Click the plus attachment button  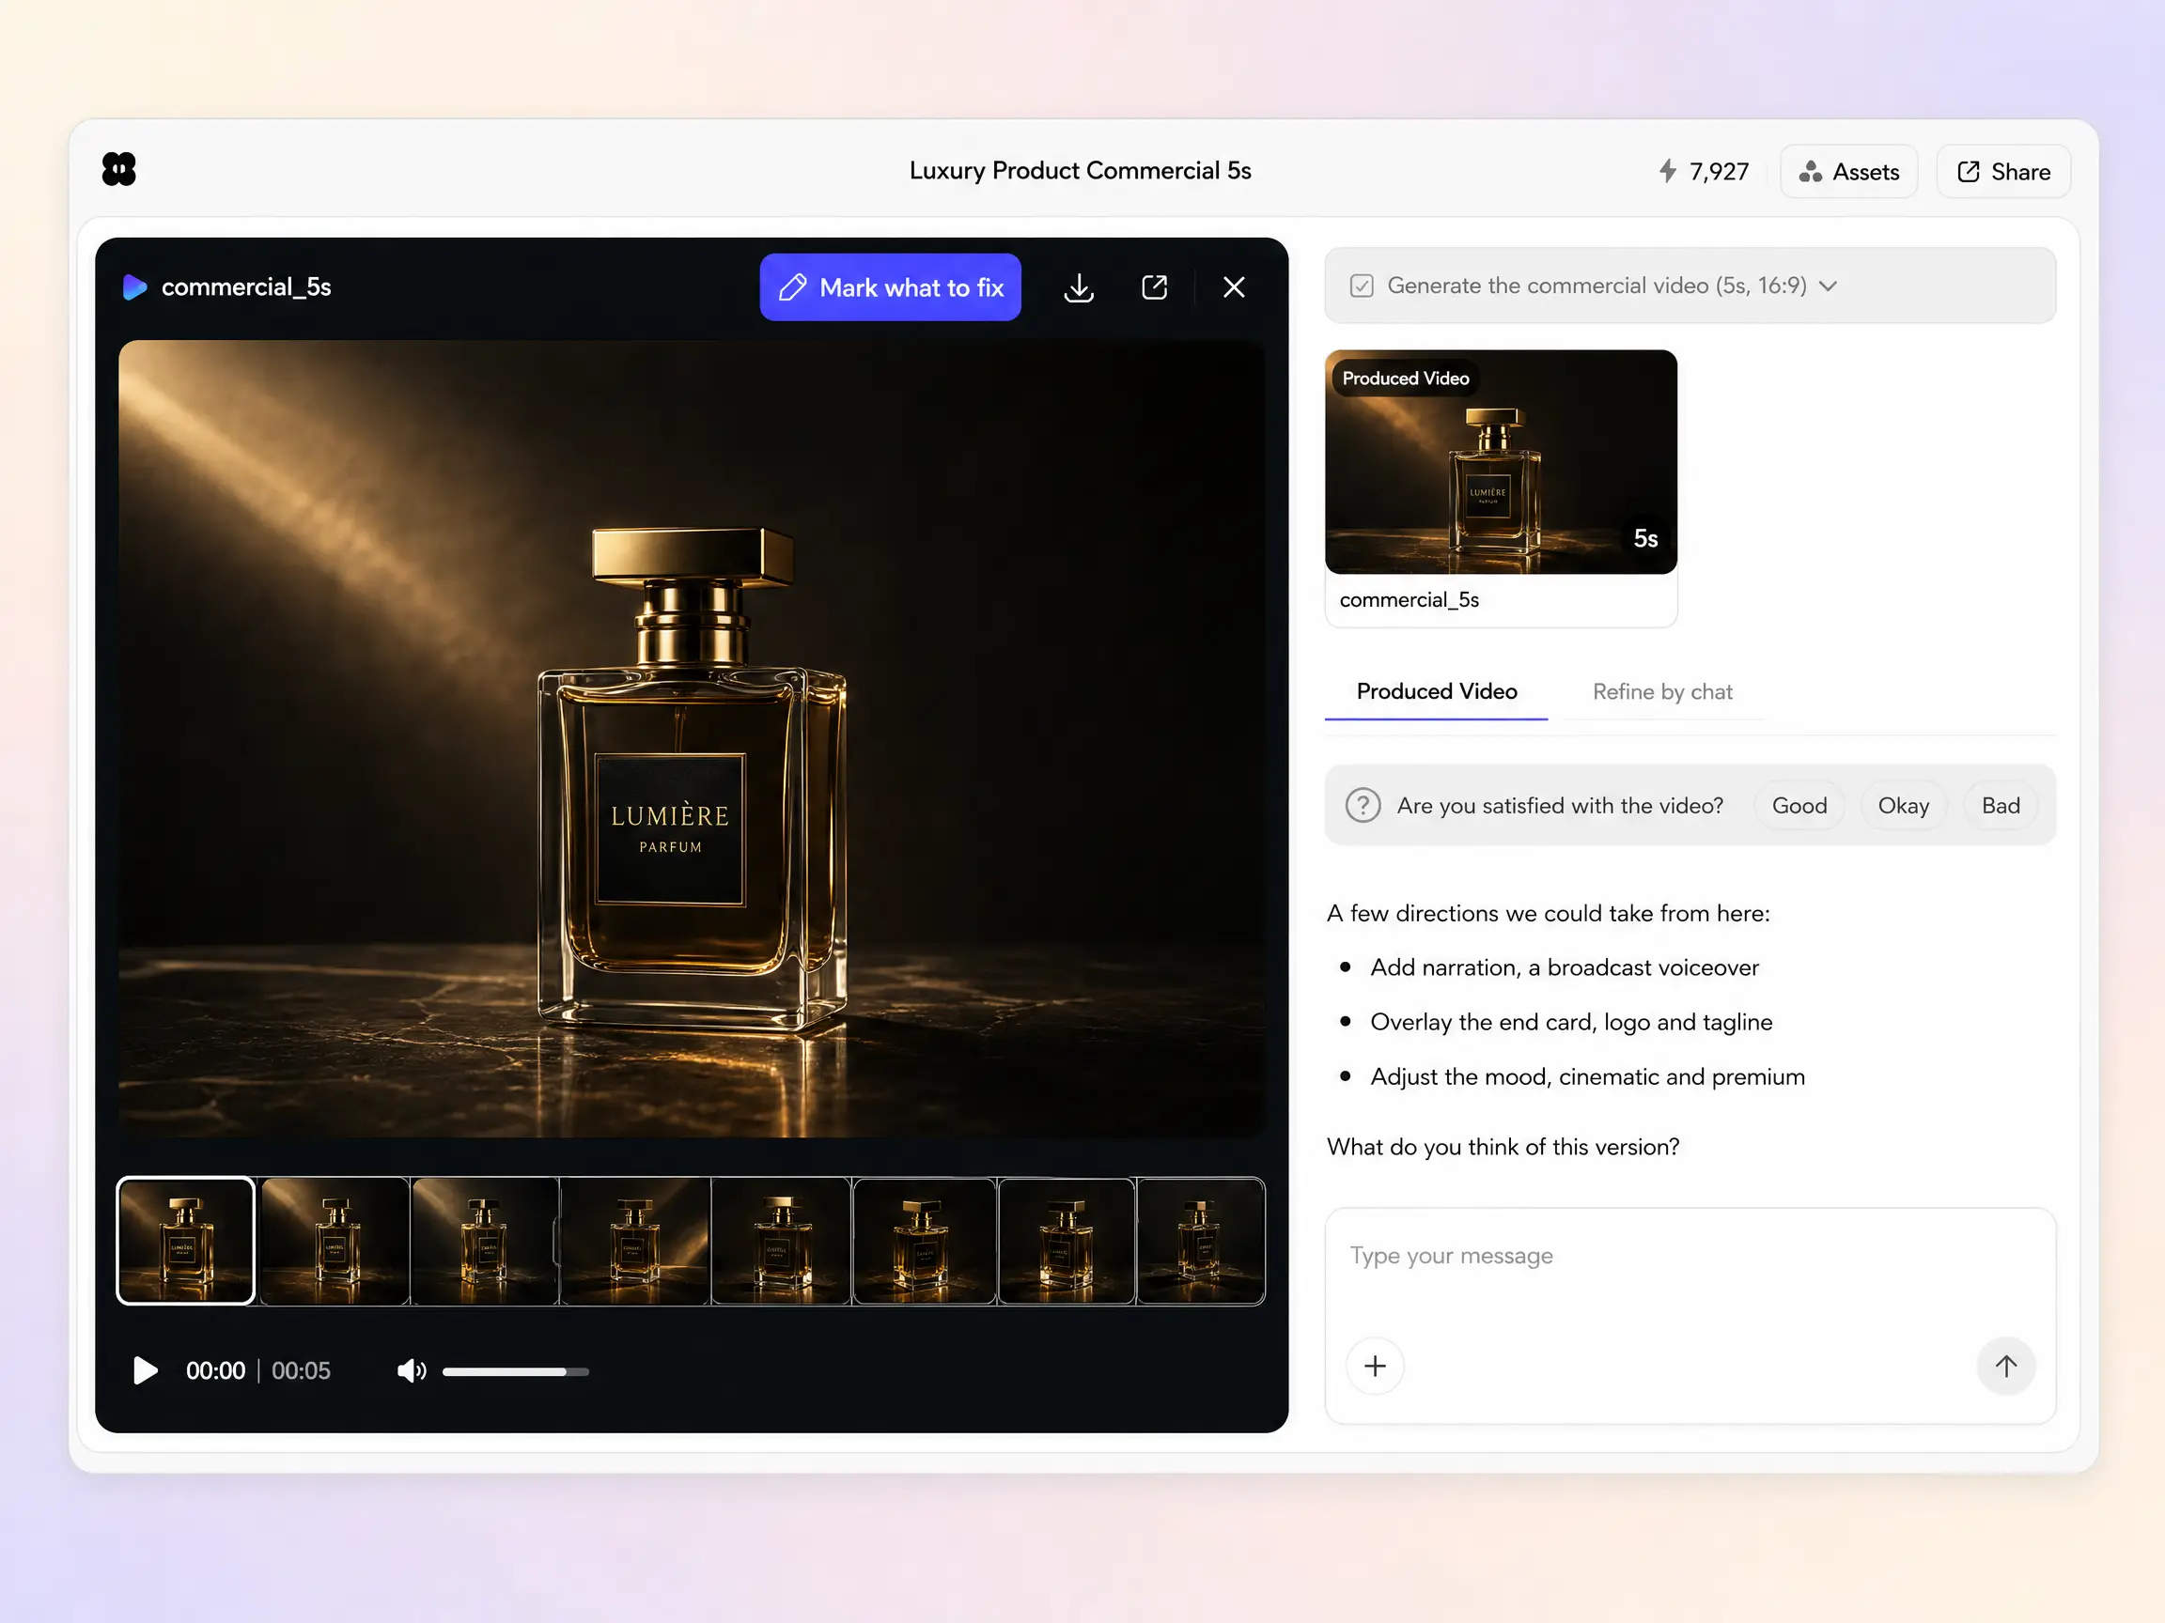coord(1374,1366)
